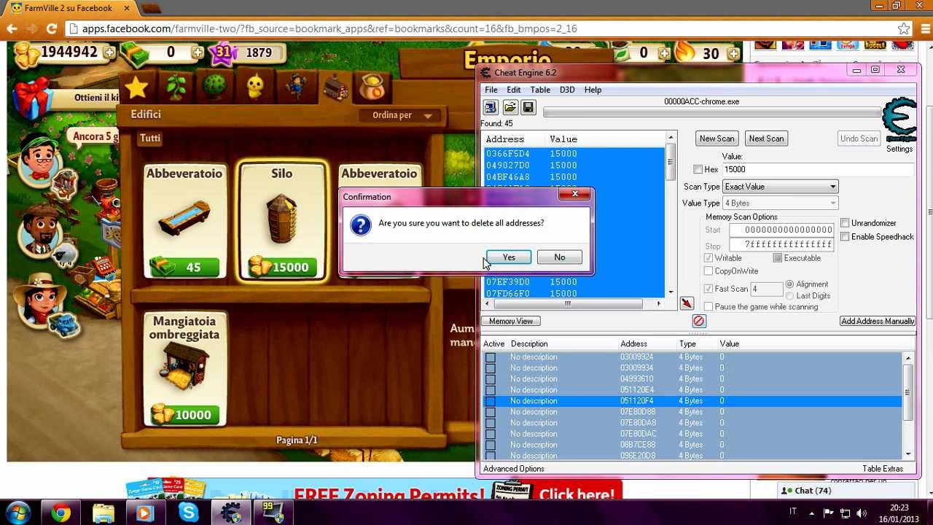Select the yellow chick animals tab

[x=254, y=87]
